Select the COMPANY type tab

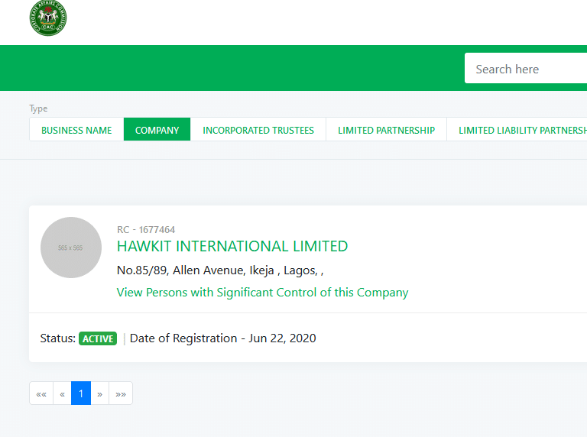pos(157,129)
